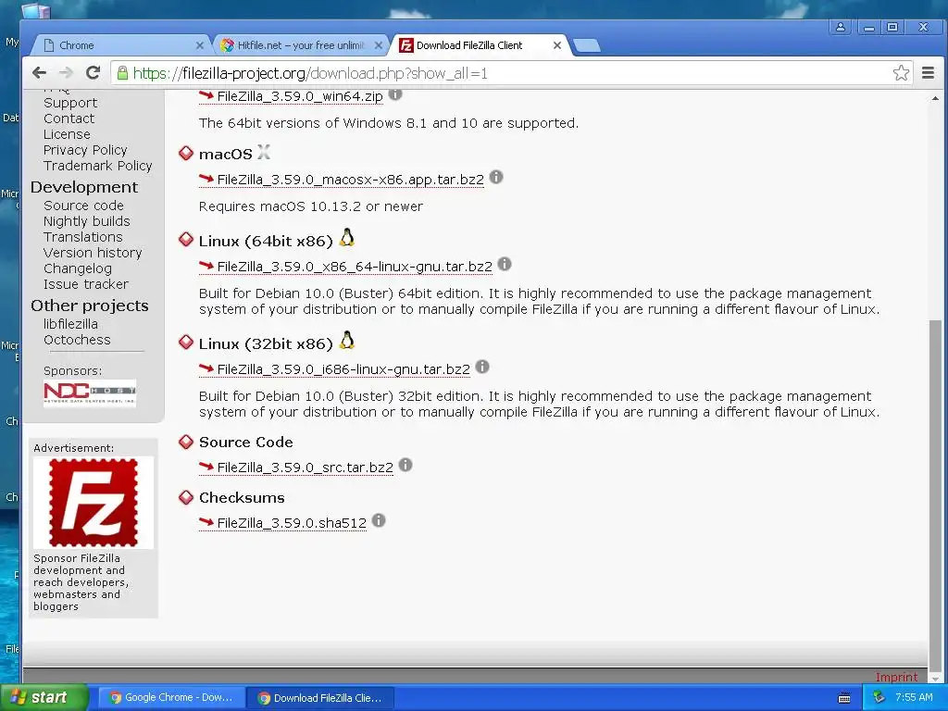948x711 pixels.
Task: Open the Octochess project link
Action: click(x=78, y=340)
